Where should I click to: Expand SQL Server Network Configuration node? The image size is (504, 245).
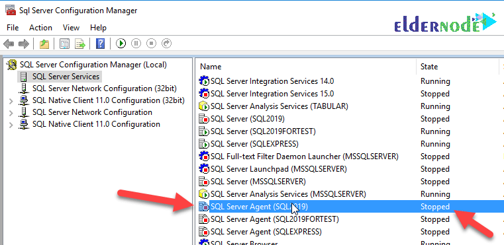[11, 113]
